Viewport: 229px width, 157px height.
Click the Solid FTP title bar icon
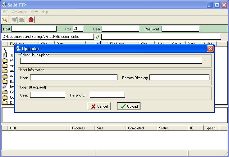click(4, 5)
